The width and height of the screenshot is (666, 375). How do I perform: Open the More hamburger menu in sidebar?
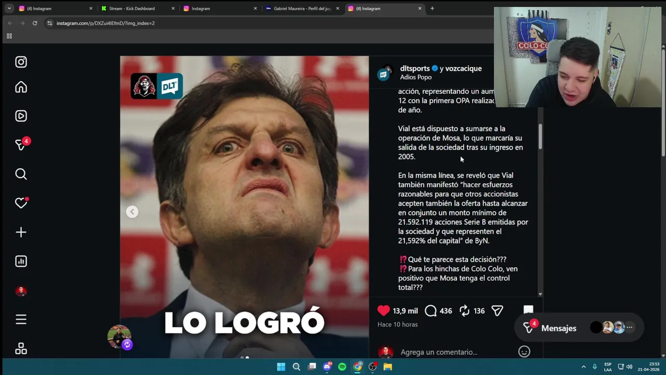(21, 319)
